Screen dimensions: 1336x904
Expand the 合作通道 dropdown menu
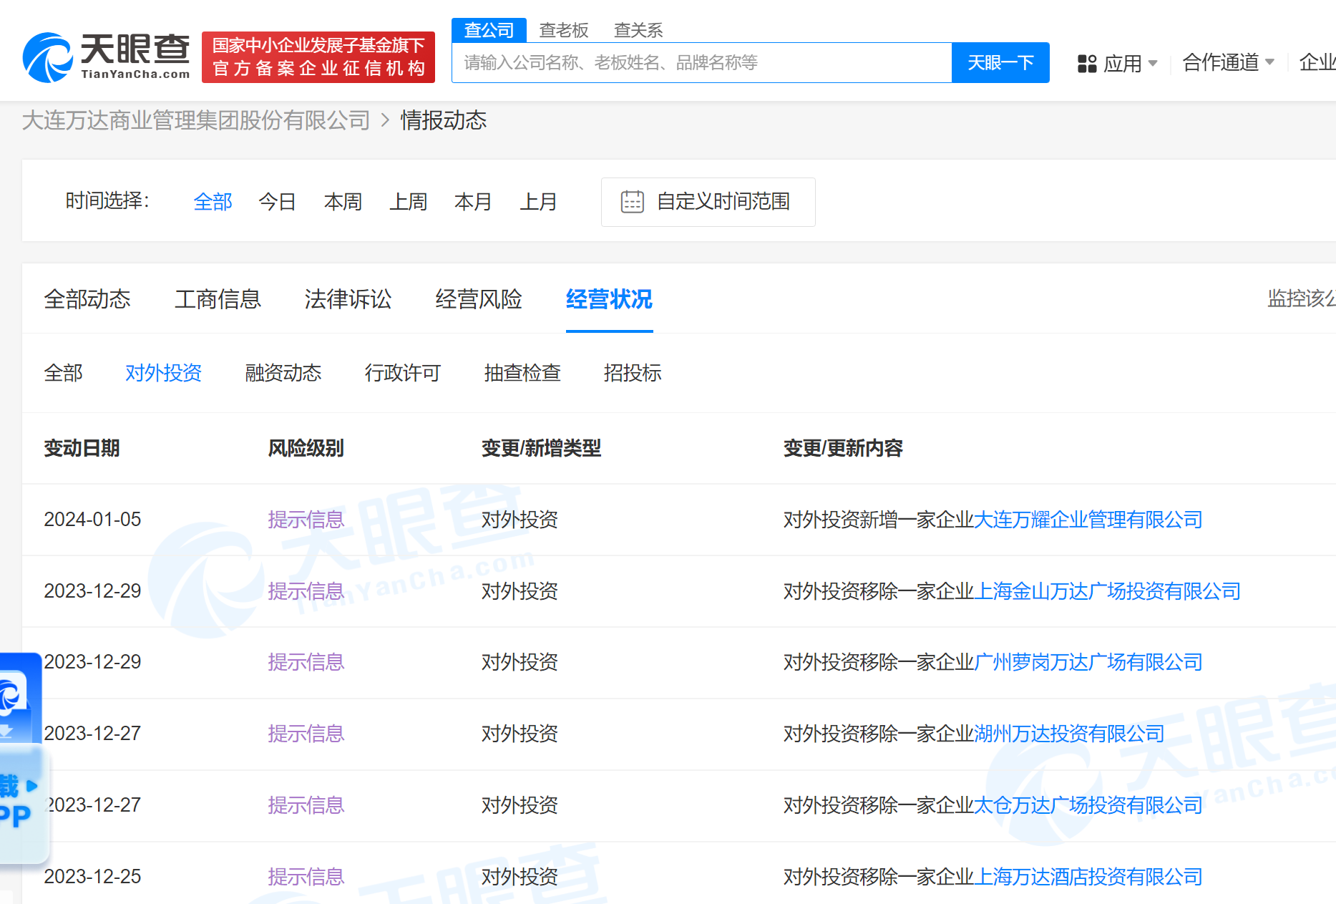(1228, 63)
